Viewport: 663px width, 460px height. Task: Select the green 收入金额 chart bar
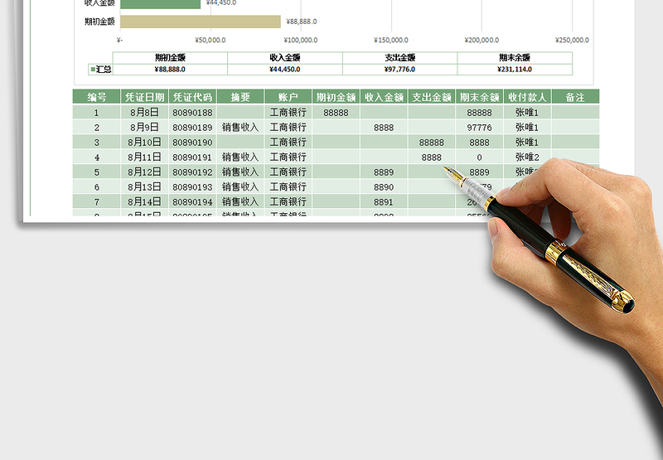click(x=160, y=3)
